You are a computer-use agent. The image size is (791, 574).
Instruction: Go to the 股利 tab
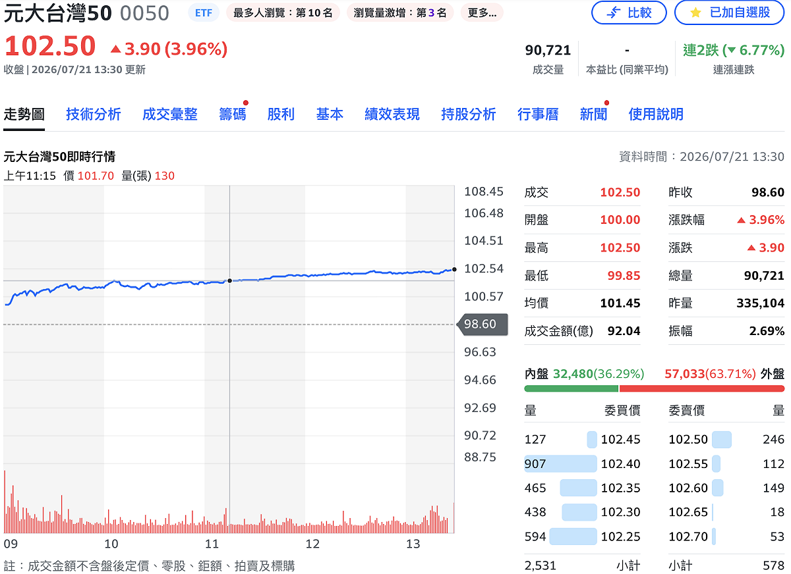(x=281, y=114)
